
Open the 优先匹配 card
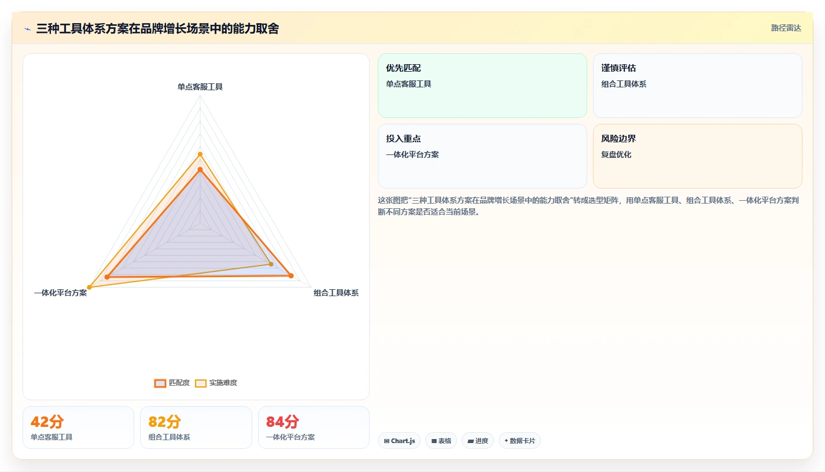(x=483, y=86)
